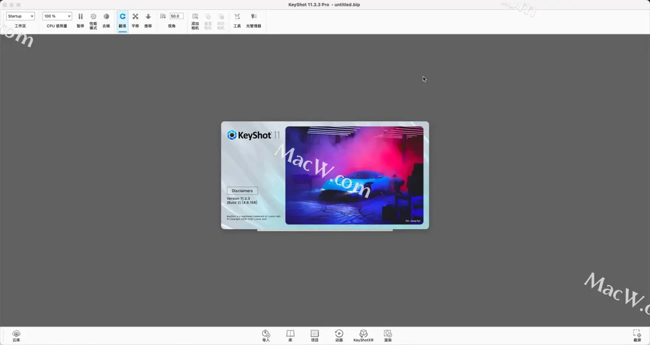Select the pan (平移) camera tool
Screen dimensions: 650x345
click(x=135, y=21)
